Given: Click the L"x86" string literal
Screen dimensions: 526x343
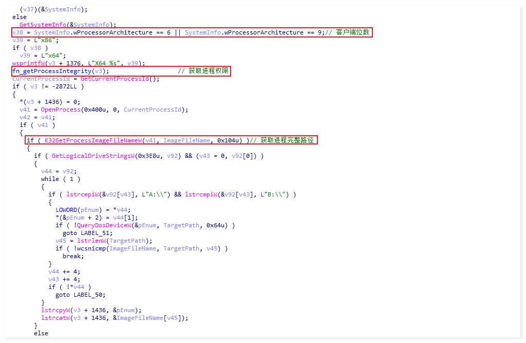Looking at the screenshot, I should click(48, 40).
